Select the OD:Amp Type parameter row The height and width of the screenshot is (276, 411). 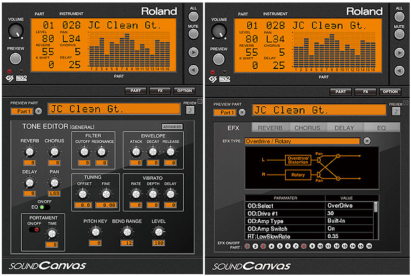pos(286,221)
